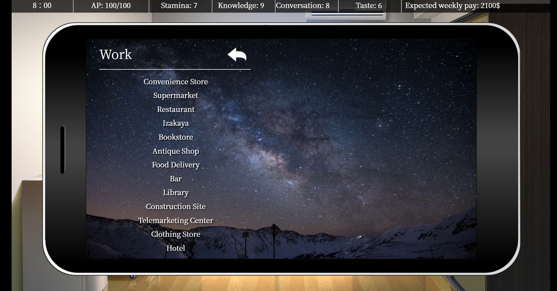
Task: Pick the Clothing Store job
Action: [175, 234]
